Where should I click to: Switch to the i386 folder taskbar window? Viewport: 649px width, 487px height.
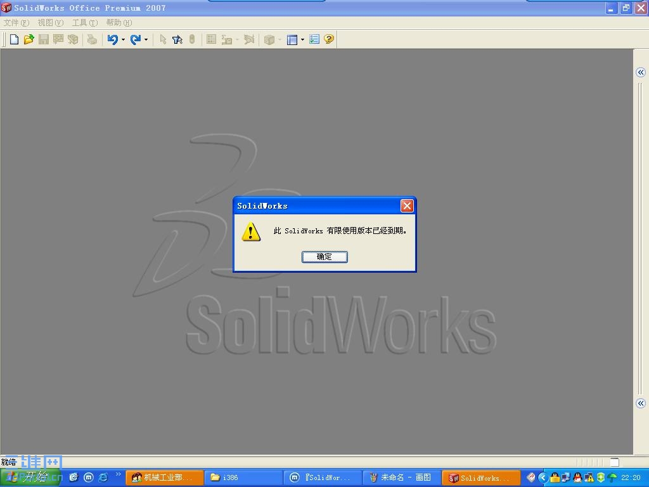click(x=243, y=477)
